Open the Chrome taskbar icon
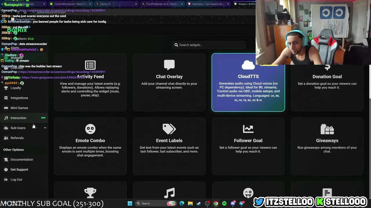Screen dimensions: 371x208 pos(216,203)
